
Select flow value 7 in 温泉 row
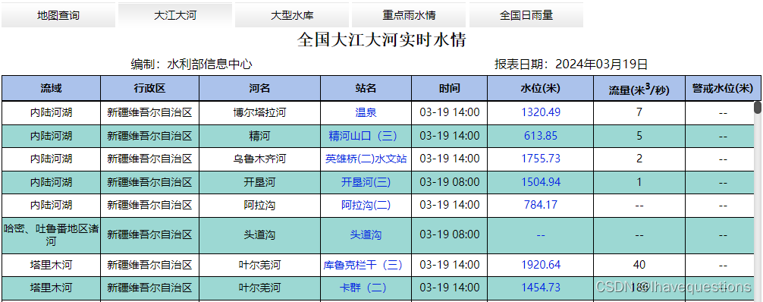point(639,112)
